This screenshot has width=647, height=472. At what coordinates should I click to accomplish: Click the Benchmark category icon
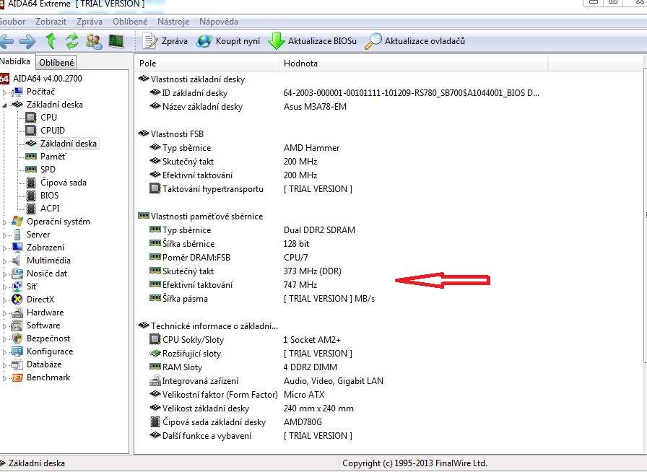click(x=17, y=377)
